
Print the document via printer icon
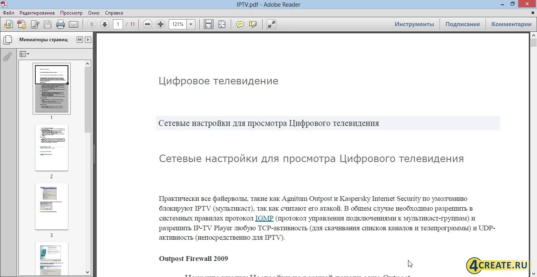pyautogui.click(x=61, y=24)
